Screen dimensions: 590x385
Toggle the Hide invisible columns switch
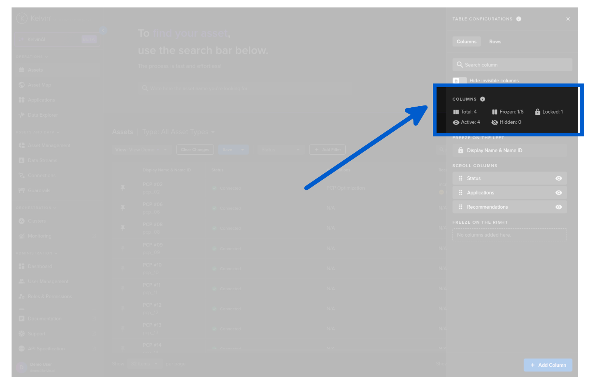pos(459,81)
